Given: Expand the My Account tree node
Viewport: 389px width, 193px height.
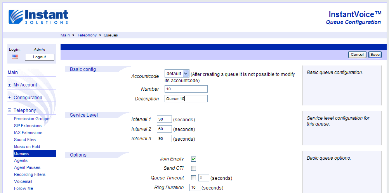Looking at the screenshot, I should click(x=10, y=85).
